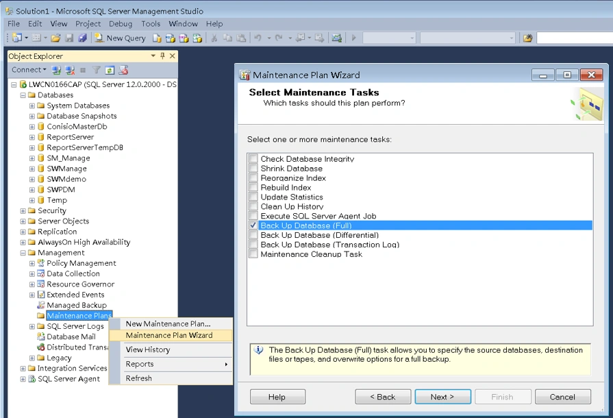Select the AlwaysOn High Availability node
Viewport: 613px width, 418px height.
point(84,243)
